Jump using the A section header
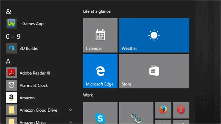The image size is (221, 124). pos(8,61)
